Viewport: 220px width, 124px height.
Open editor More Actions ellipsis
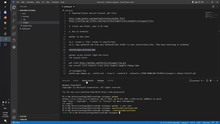click(217, 7)
